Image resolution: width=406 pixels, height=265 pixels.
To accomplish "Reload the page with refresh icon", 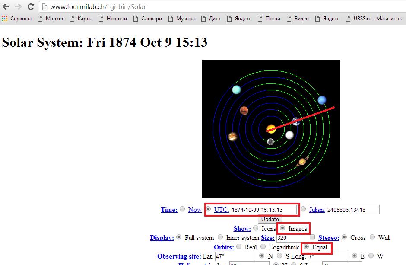I will [31, 7].
